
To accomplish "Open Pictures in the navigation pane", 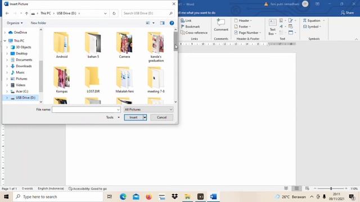I will pyautogui.click(x=21, y=79).
